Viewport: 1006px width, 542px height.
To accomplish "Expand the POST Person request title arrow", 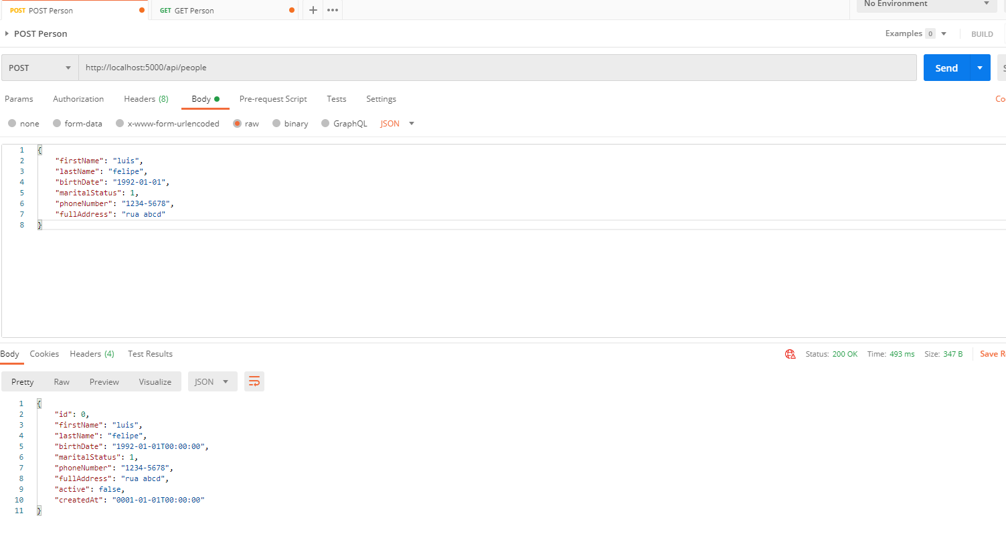I will (7, 33).
